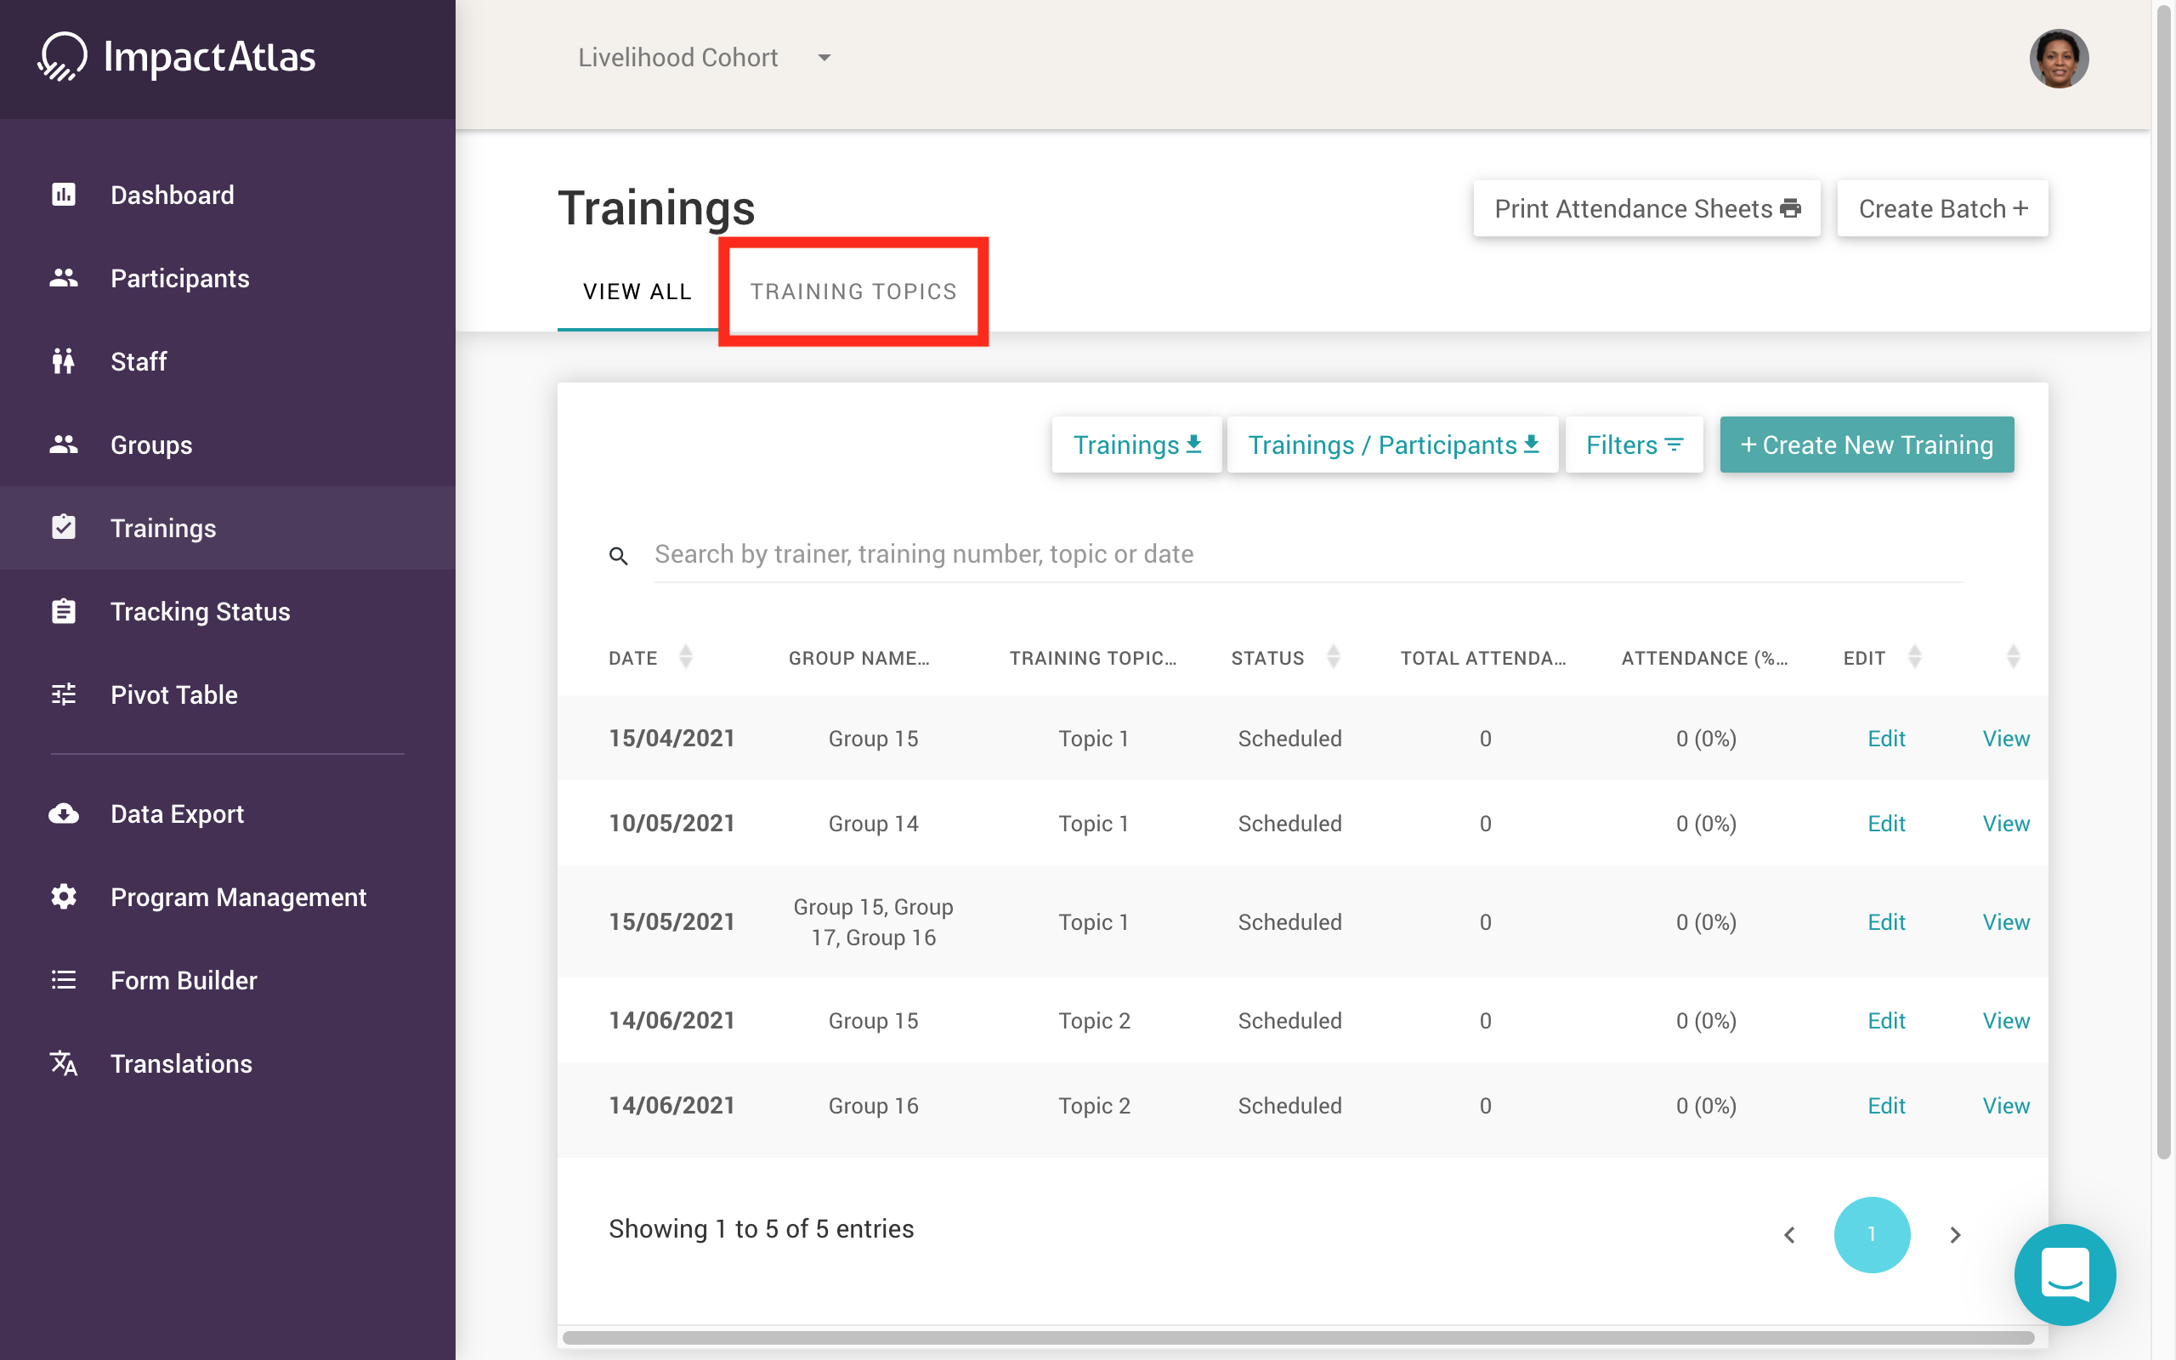
Task: Click the printer icon on Print Attendance Sheets
Action: (x=1790, y=207)
